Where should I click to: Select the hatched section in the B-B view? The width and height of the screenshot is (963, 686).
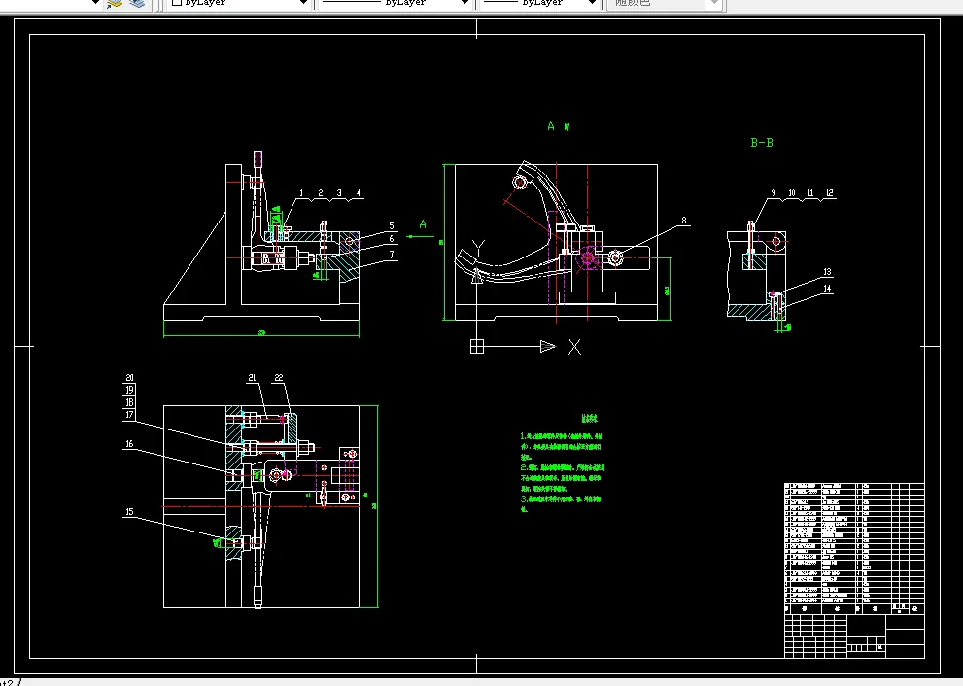tap(750, 311)
